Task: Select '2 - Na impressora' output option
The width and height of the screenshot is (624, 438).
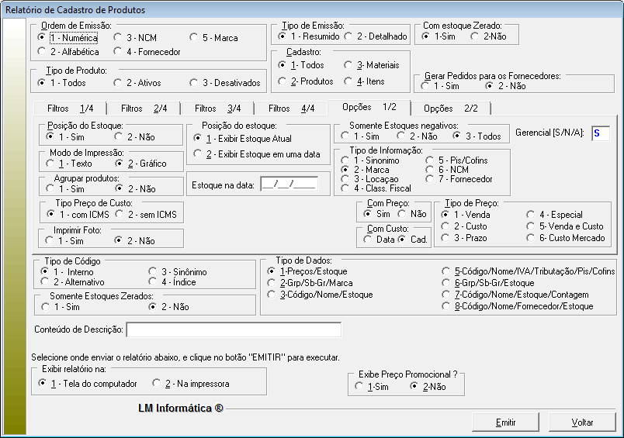Action: (158, 384)
